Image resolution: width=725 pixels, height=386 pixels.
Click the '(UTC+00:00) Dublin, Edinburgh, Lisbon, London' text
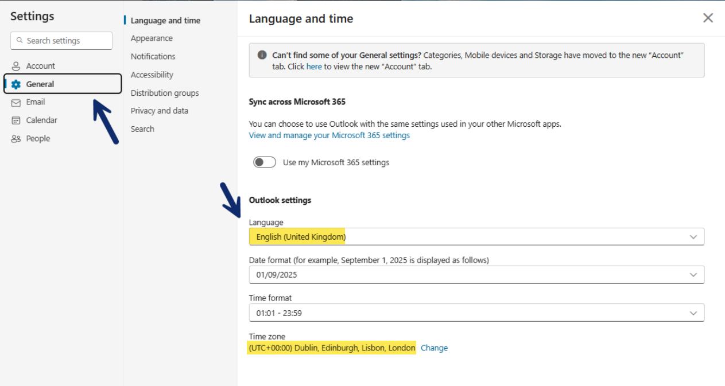click(x=332, y=348)
